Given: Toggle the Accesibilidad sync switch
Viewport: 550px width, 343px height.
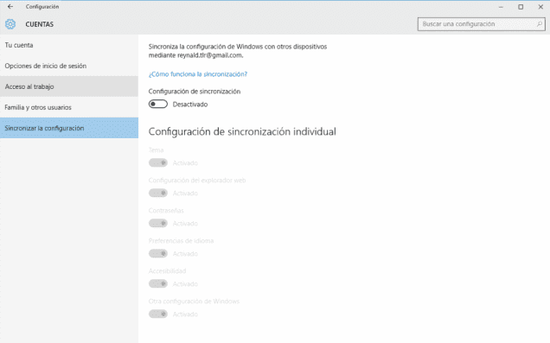Looking at the screenshot, I should pyautogui.click(x=158, y=283).
